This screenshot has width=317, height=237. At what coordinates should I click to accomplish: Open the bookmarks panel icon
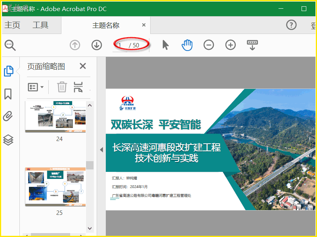click(8, 94)
